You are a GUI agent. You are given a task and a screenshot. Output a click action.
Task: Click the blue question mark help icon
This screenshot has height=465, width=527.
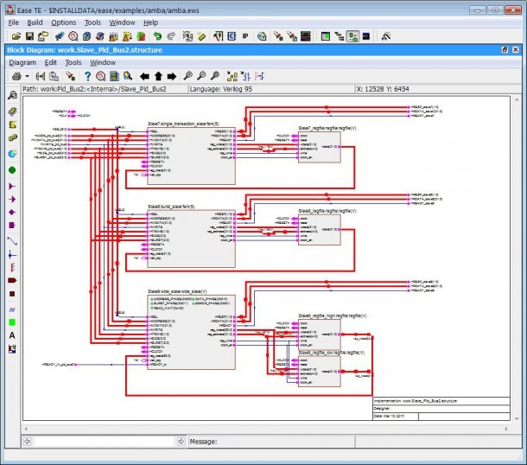(87, 76)
